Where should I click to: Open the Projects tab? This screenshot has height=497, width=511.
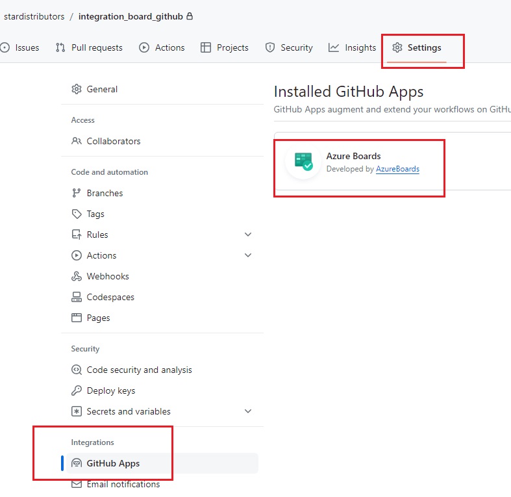coord(225,47)
